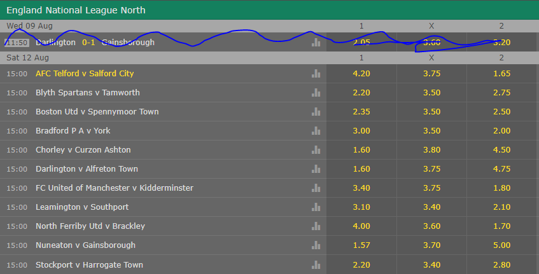Image resolution: width=539 pixels, height=274 pixels.
Task: Select away odds 2.00 for York
Action: click(502, 131)
